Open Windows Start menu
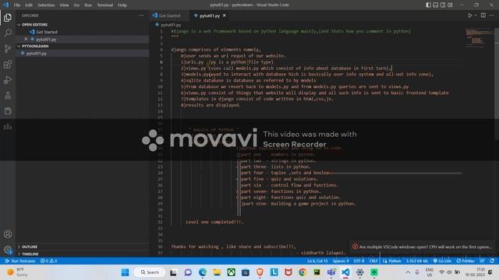Screen dimensions: 499x280 125,272
